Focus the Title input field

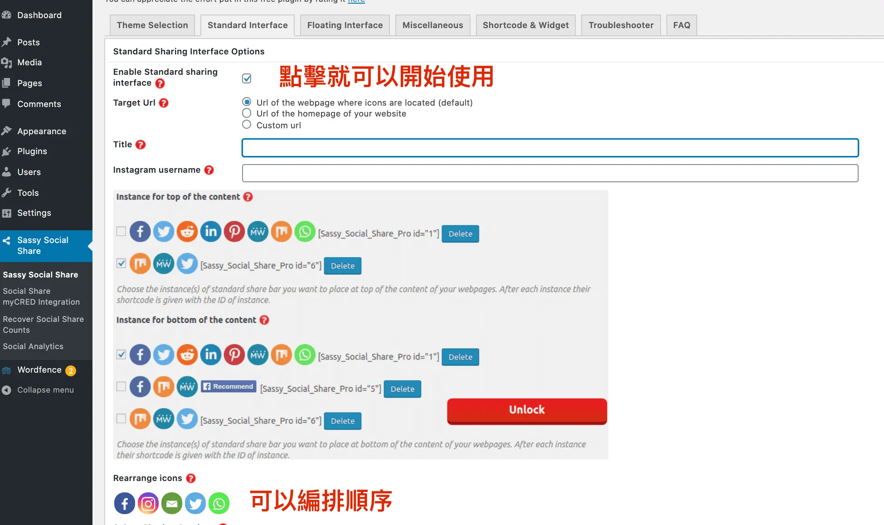(550, 148)
